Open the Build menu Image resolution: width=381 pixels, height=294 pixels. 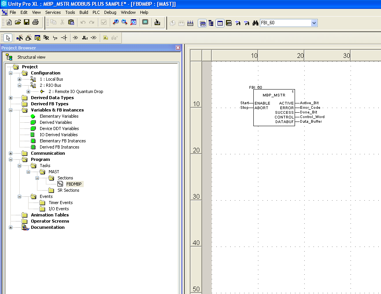(84, 12)
